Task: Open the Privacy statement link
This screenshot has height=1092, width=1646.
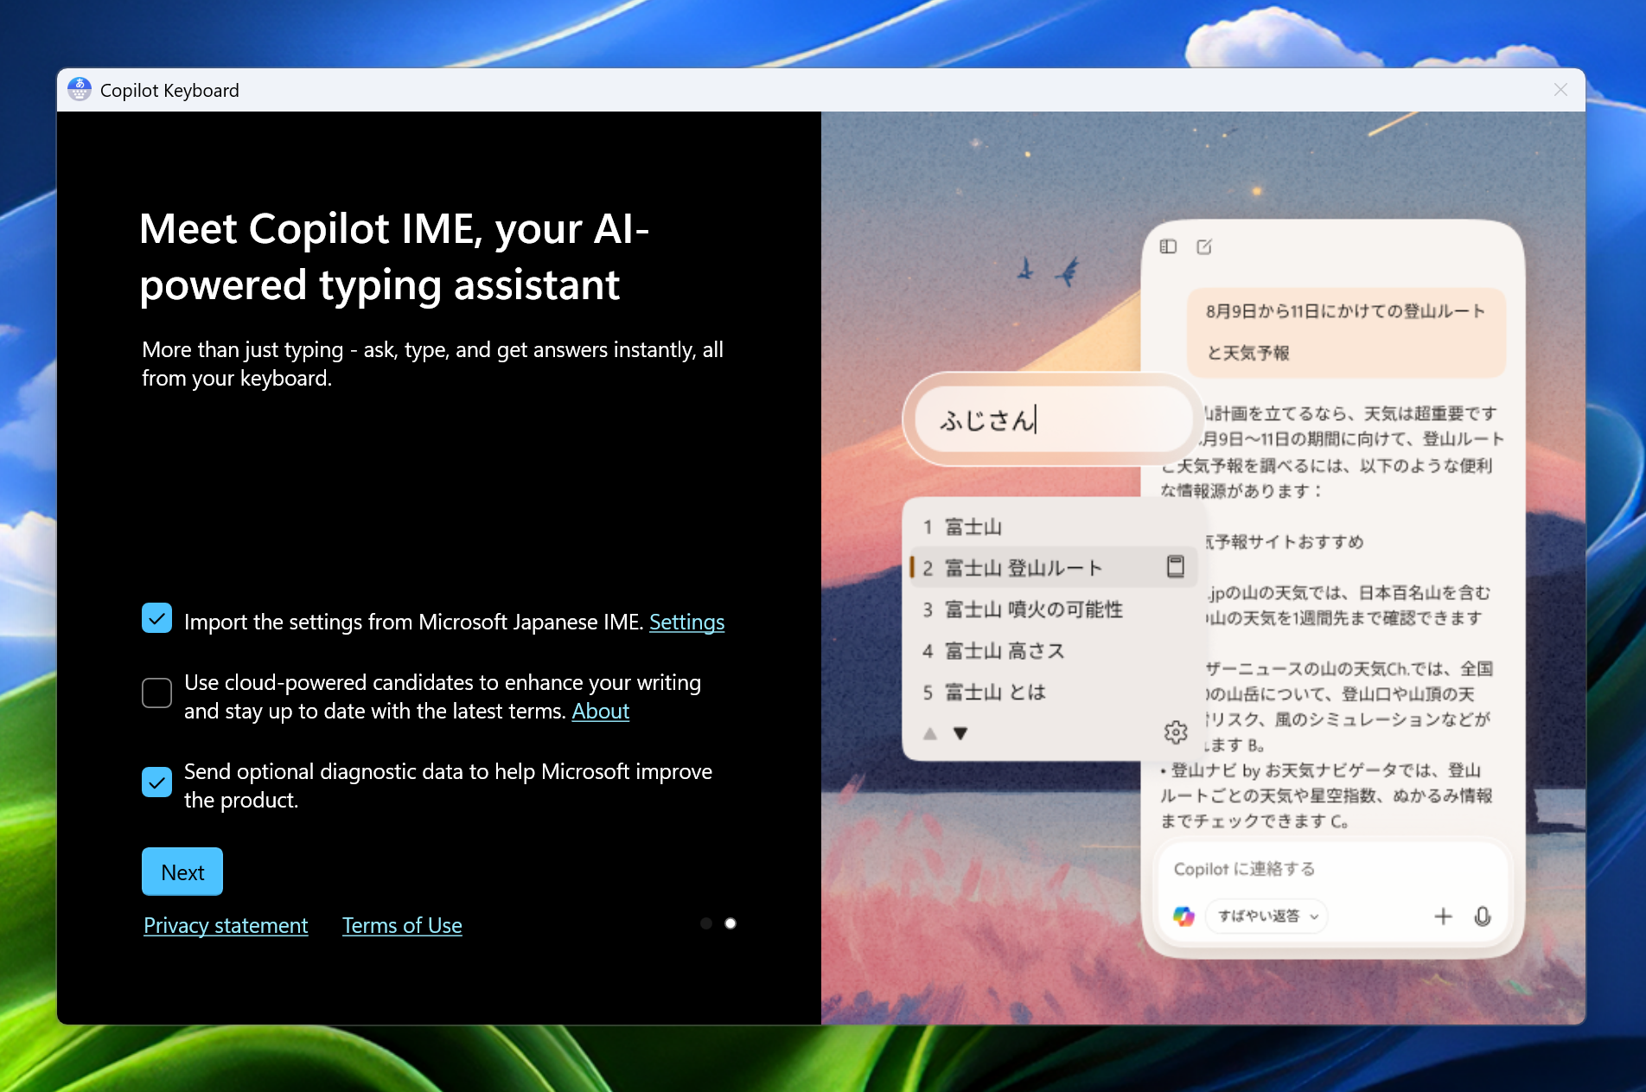Action: [225, 925]
